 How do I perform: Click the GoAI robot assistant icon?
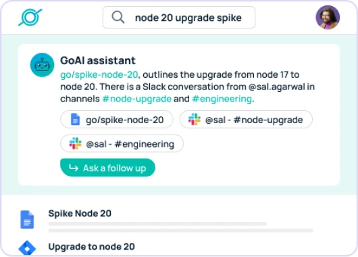point(43,65)
